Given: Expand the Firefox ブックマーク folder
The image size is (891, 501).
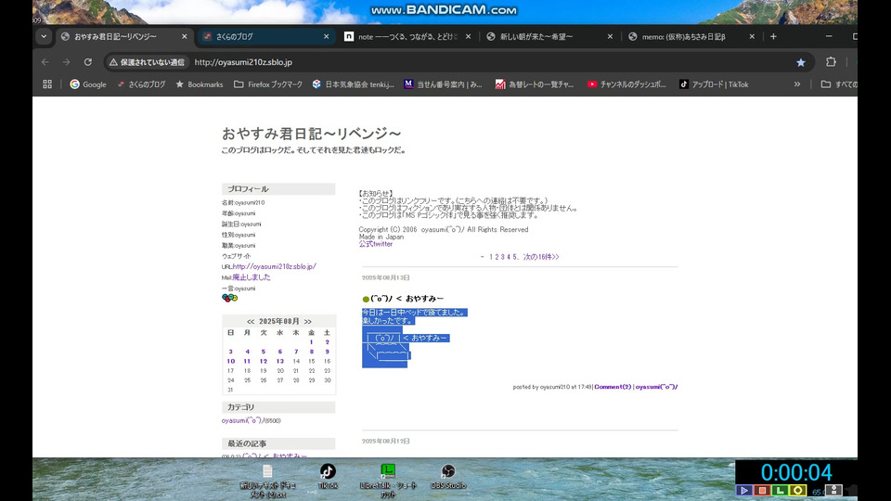Looking at the screenshot, I should tap(268, 84).
